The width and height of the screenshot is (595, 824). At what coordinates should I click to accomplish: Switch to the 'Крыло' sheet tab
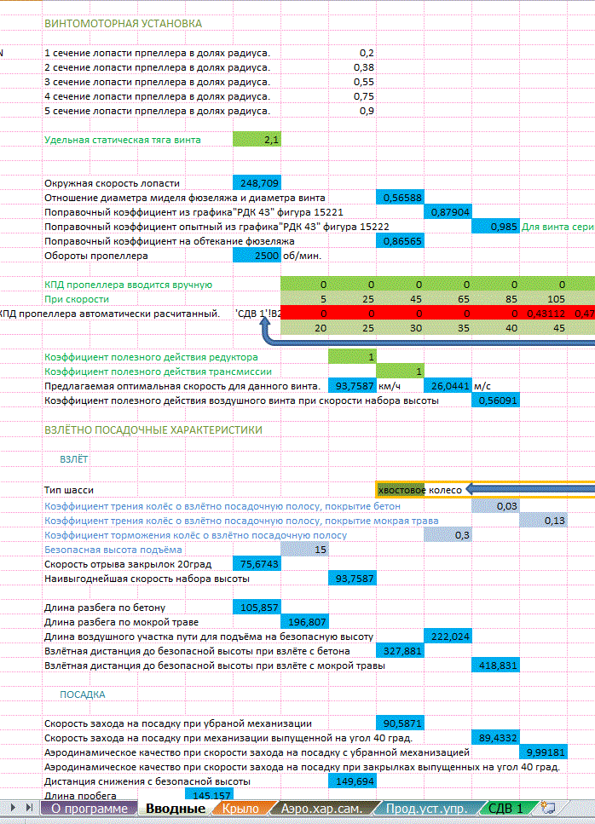[x=240, y=808]
